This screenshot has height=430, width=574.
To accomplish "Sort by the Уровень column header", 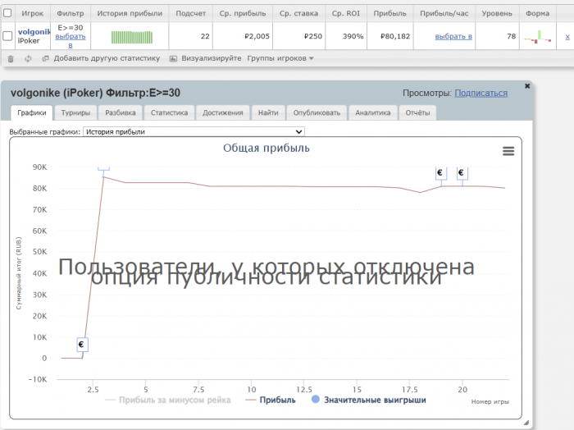I will pyautogui.click(x=497, y=13).
